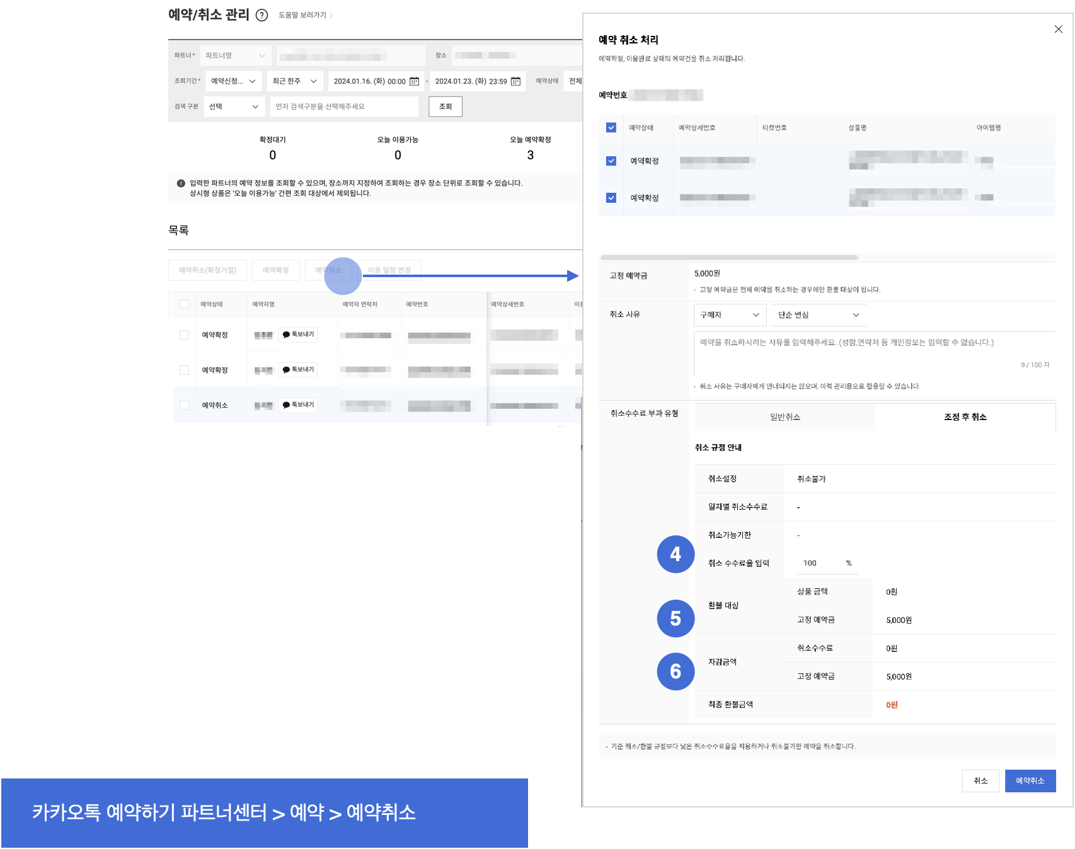Select the 조정 후 취소 tab

965,417
